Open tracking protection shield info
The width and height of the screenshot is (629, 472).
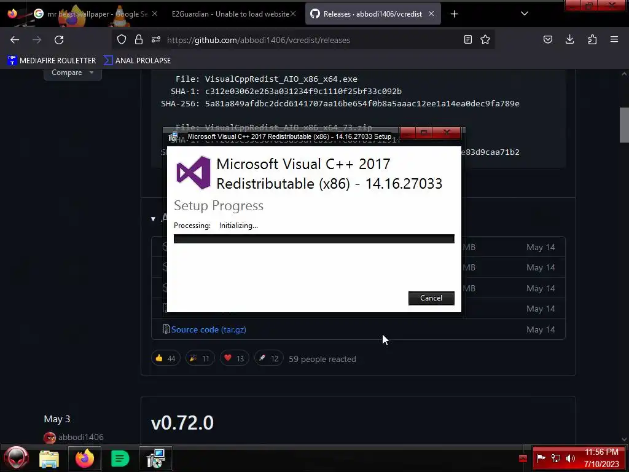[x=122, y=40]
